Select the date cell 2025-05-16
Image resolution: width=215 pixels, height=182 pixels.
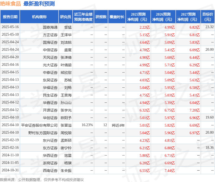pyautogui.click(x=10, y=27)
